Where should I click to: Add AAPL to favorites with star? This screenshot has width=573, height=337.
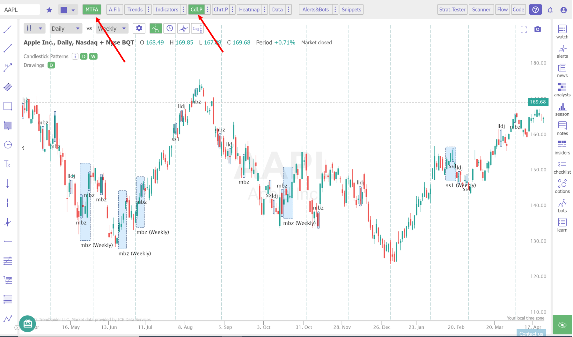pos(49,10)
